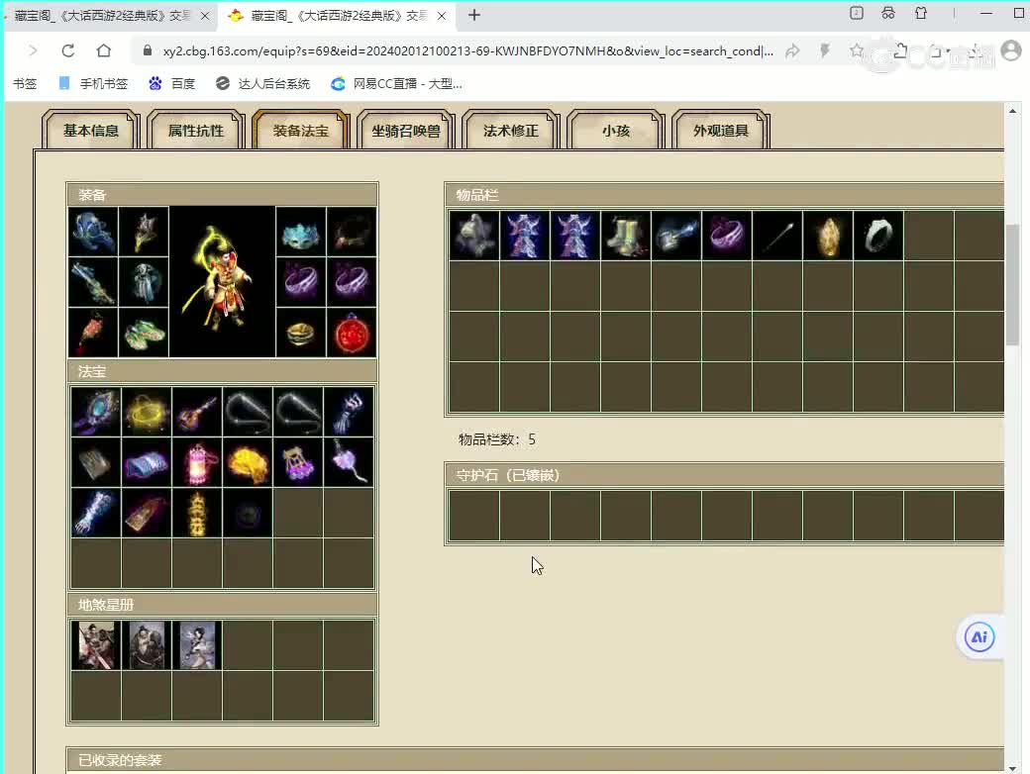Screen dimensions: 1030x774
Task: Open the second 地煞星册 card
Action: pos(147,644)
